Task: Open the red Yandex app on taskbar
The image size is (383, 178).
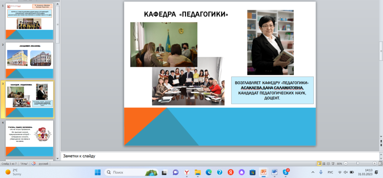Action: [x=231, y=172]
